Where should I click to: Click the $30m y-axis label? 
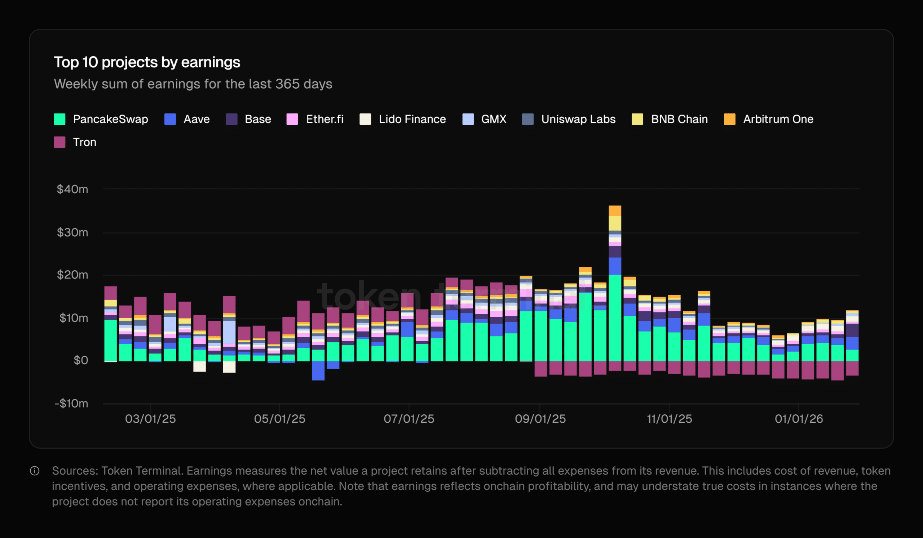coord(72,232)
